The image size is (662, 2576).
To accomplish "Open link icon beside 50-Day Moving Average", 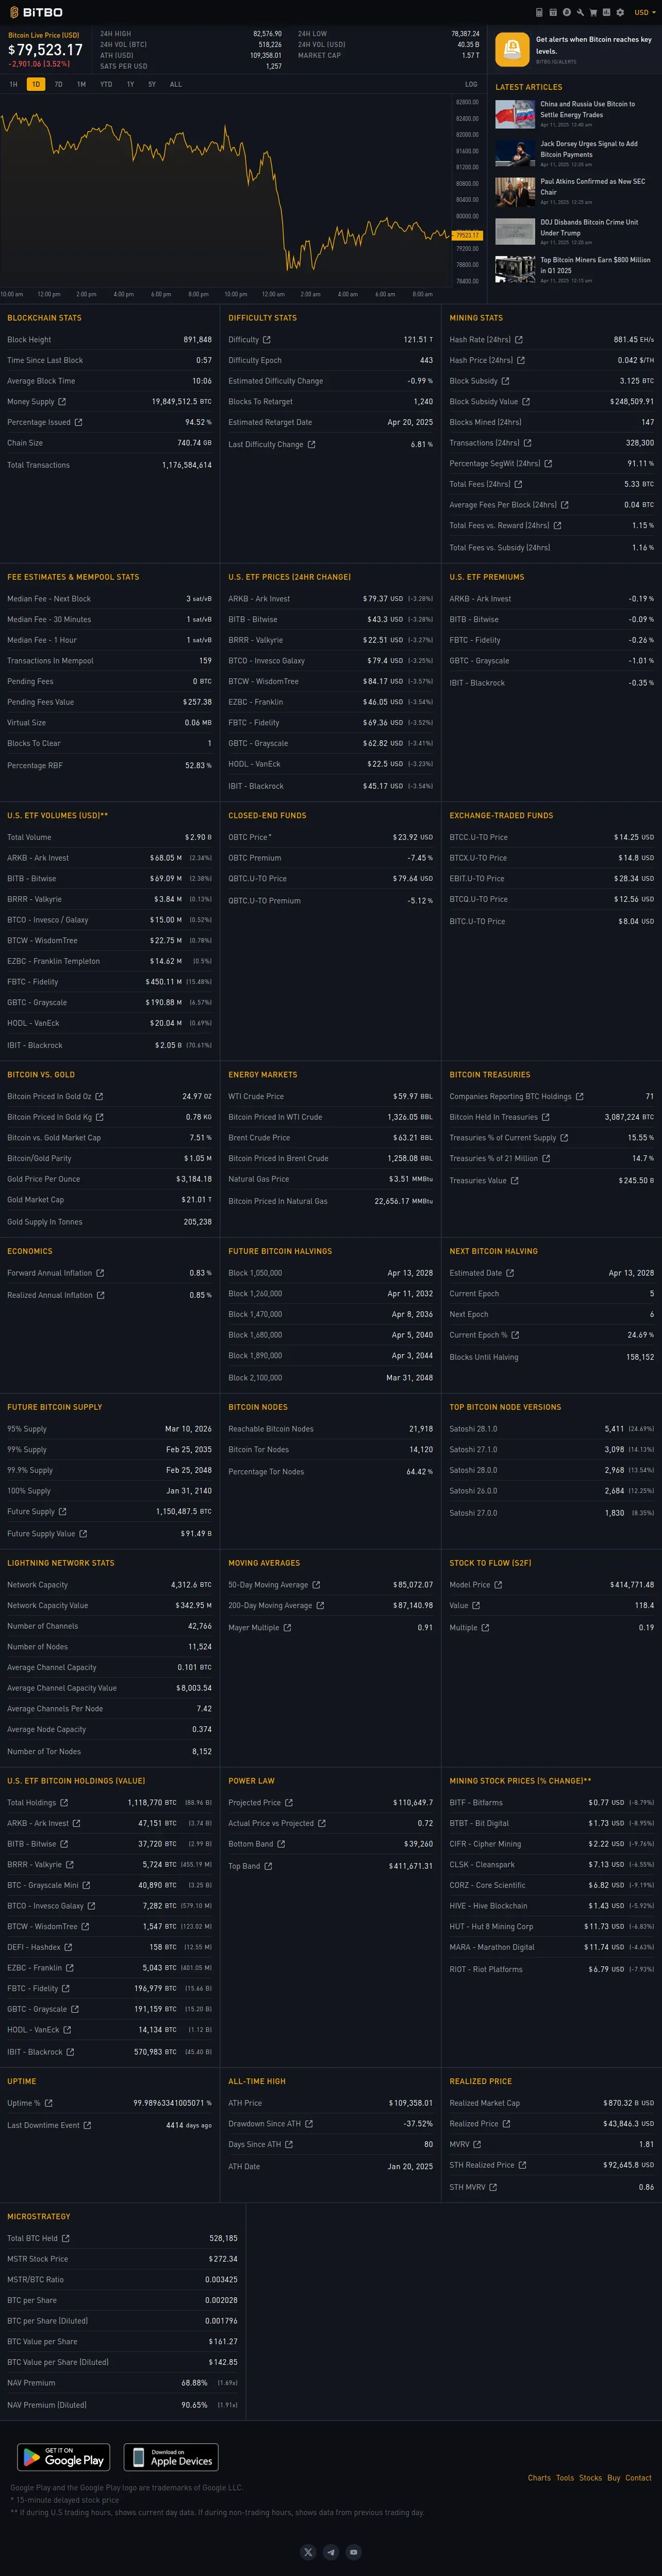I will tap(317, 1585).
